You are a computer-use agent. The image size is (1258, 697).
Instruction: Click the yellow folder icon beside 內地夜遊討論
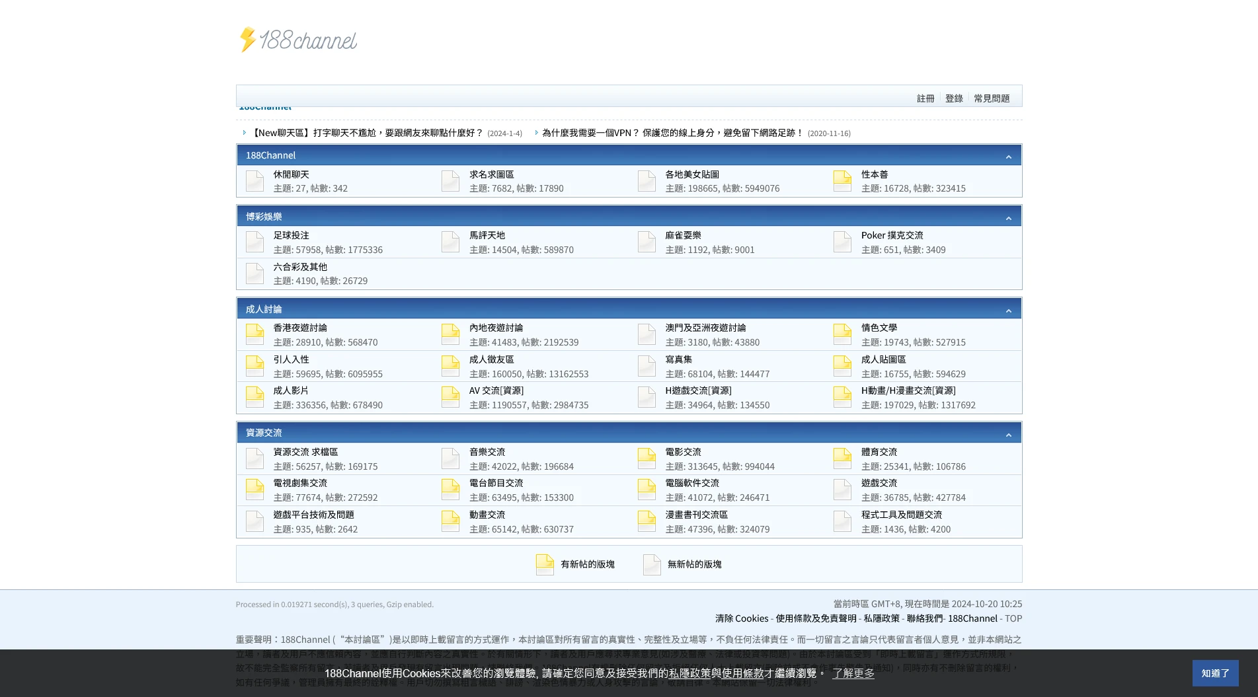pyautogui.click(x=450, y=334)
